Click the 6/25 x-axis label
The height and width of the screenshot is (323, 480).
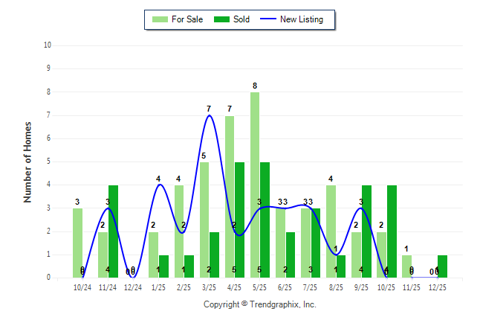[285, 287]
